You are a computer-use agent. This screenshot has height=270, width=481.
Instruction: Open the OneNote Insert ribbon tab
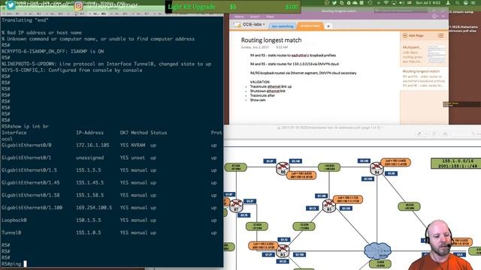coord(255,16)
